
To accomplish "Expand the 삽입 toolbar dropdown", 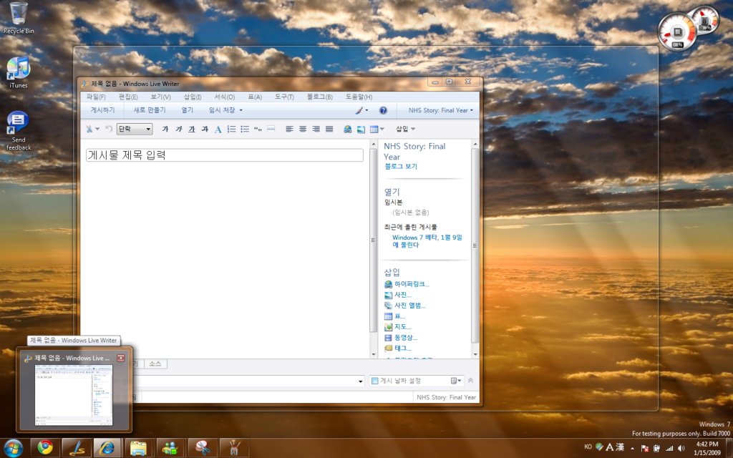I will [405, 129].
